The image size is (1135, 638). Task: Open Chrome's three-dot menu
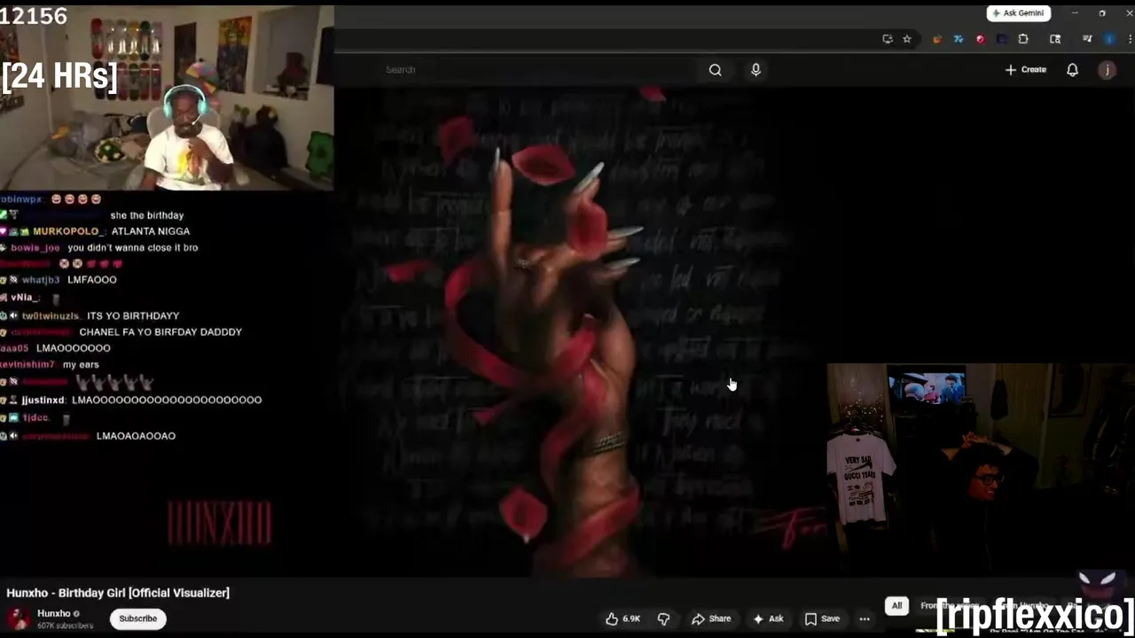[x=1130, y=39]
